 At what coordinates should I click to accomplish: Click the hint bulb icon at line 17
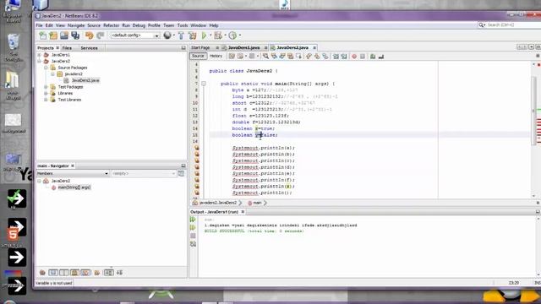pos(197,148)
